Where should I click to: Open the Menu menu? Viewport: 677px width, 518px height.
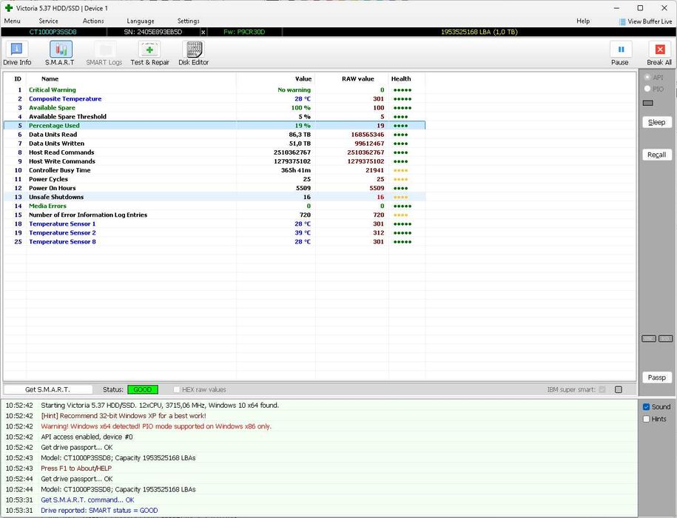tap(12, 21)
